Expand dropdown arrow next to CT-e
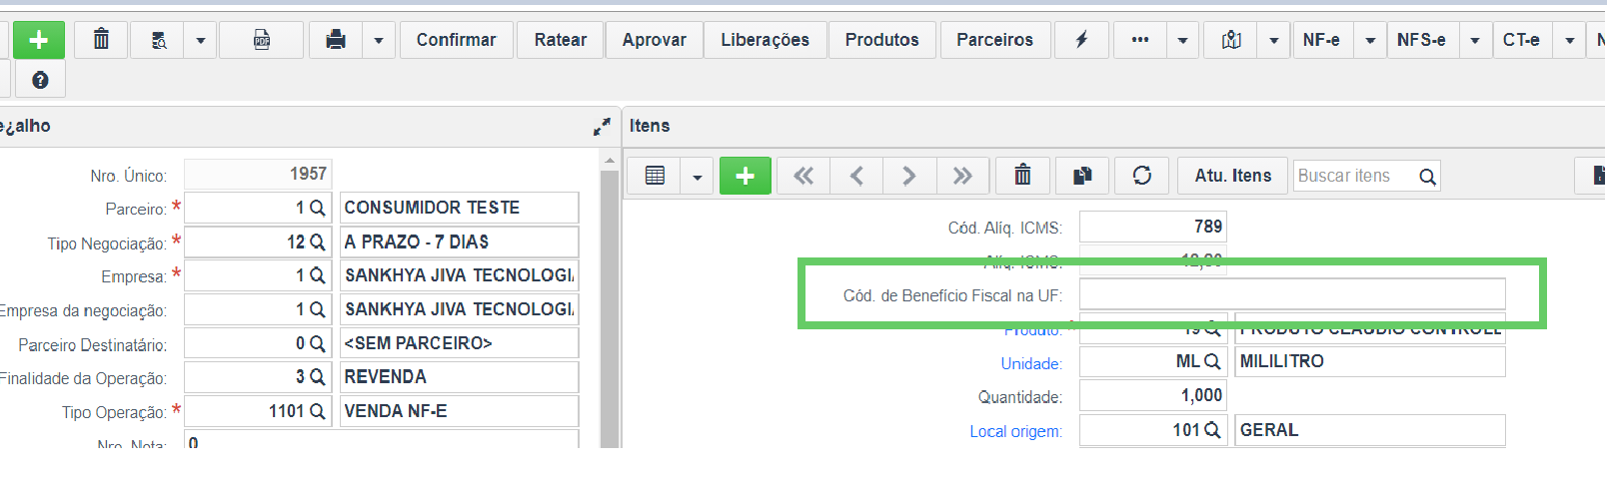Screen dimensions: 1607x485 (x=1570, y=40)
